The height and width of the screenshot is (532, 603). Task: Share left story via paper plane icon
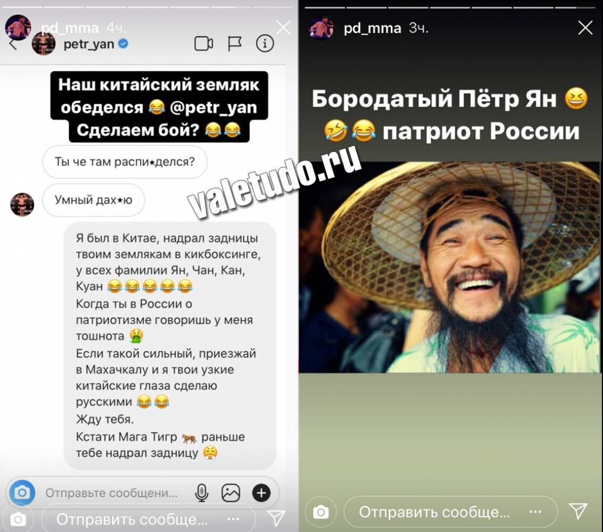276,519
